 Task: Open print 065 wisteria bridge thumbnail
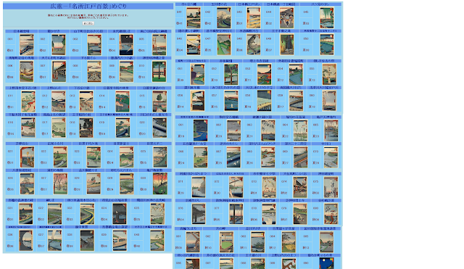tap(331, 131)
